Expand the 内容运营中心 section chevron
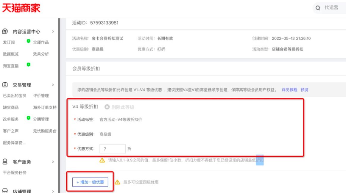Viewport: 346px width, 193px height. (x=53, y=31)
